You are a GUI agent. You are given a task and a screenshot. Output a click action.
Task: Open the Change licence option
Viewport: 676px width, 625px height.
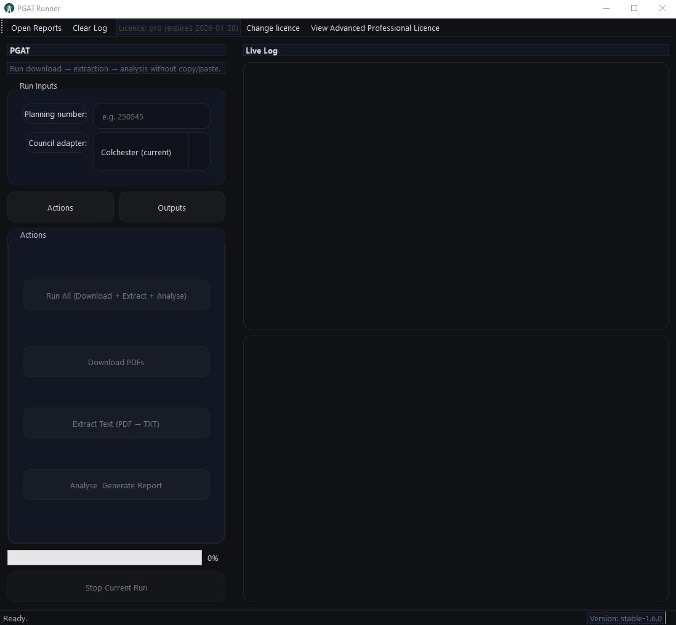tap(273, 28)
